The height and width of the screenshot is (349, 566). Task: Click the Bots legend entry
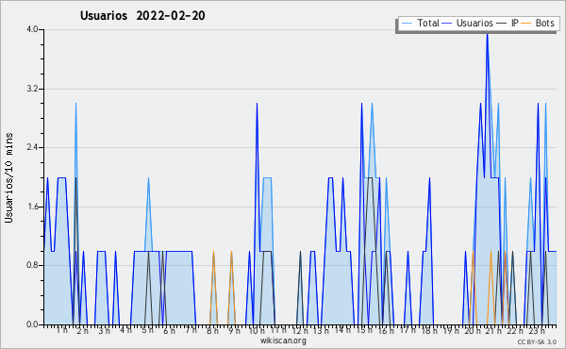click(538, 23)
